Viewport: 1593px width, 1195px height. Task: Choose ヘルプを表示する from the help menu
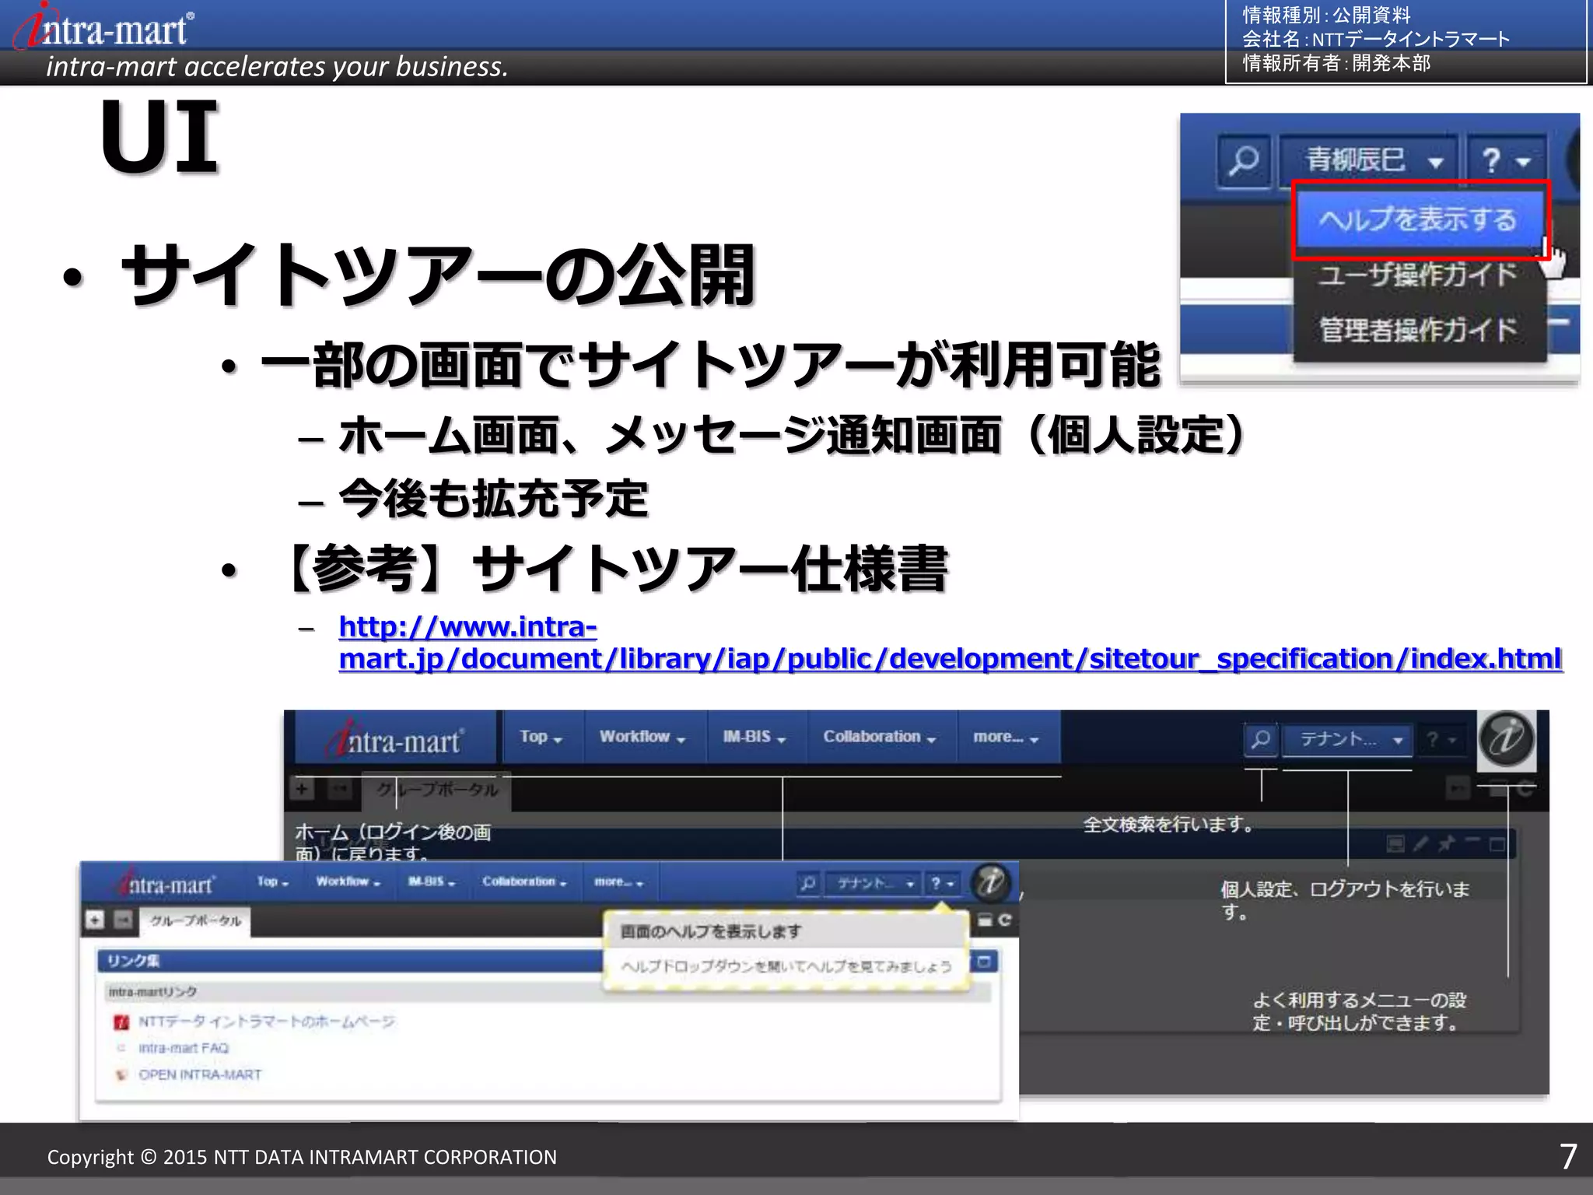[x=1419, y=220]
